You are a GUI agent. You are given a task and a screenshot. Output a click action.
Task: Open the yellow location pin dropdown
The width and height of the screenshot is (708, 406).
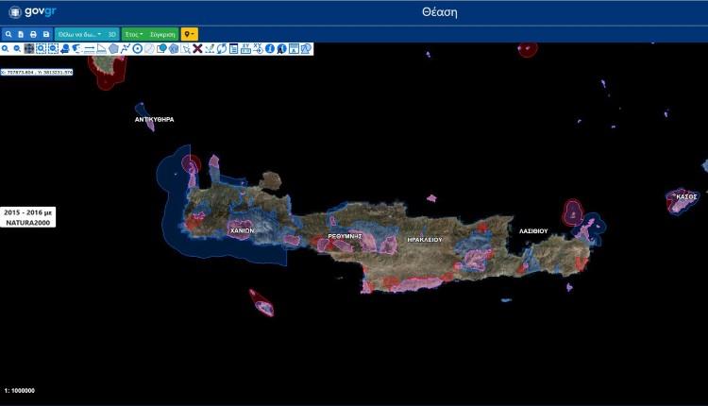(190, 34)
